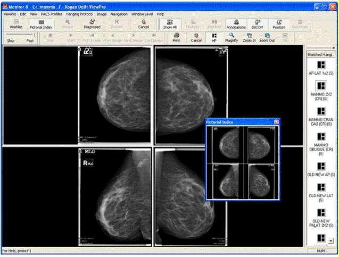Click the Zoom Out tool

267,37
